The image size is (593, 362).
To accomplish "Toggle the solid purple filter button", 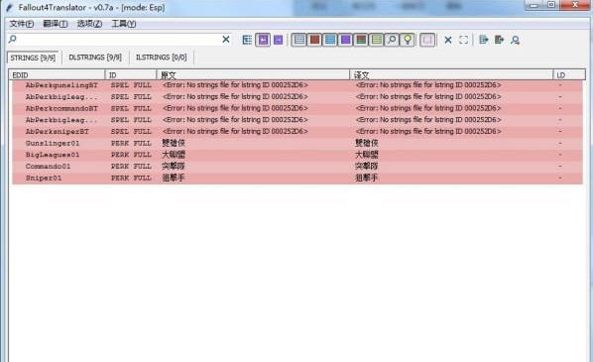I will pos(346,40).
